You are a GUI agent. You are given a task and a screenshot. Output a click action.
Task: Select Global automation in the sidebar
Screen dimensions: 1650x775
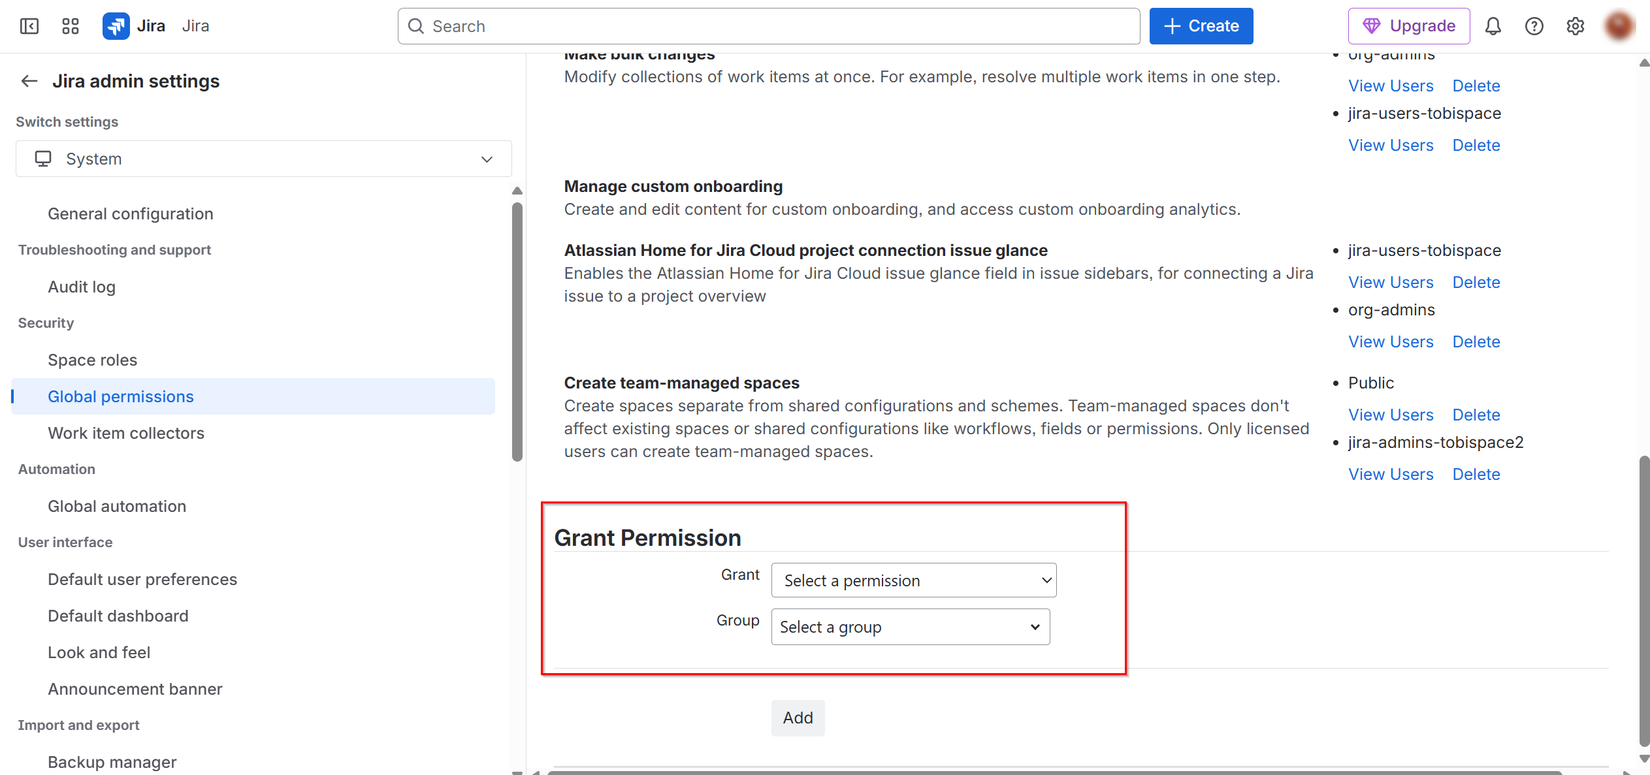pos(116,506)
